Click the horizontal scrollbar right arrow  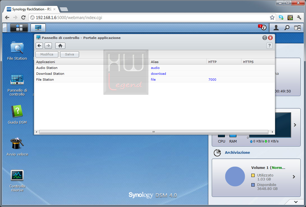pyautogui.click(x=272, y=132)
